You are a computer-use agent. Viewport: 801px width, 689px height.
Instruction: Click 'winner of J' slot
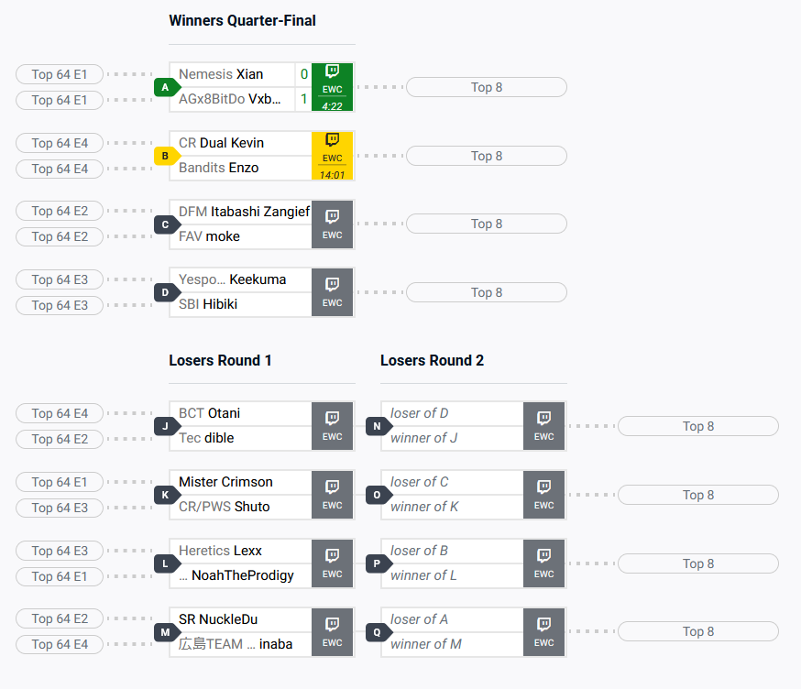tap(424, 438)
